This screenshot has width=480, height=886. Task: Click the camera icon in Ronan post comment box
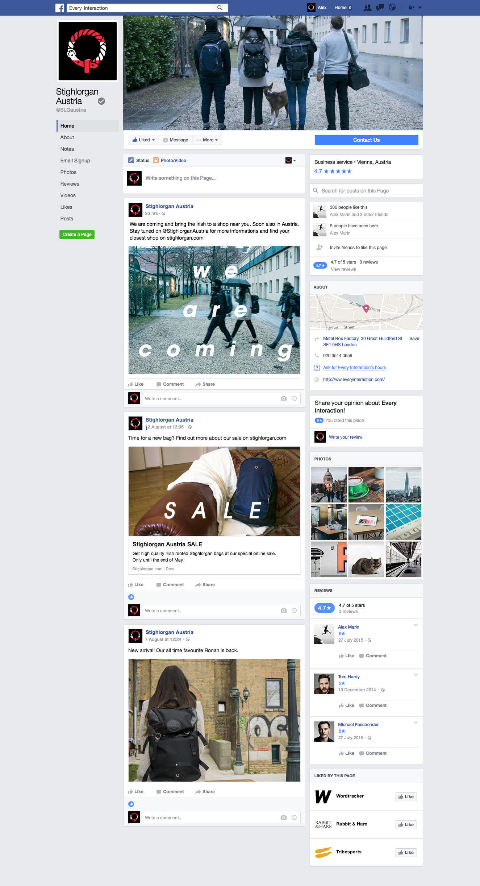pyautogui.click(x=284, y=817)
